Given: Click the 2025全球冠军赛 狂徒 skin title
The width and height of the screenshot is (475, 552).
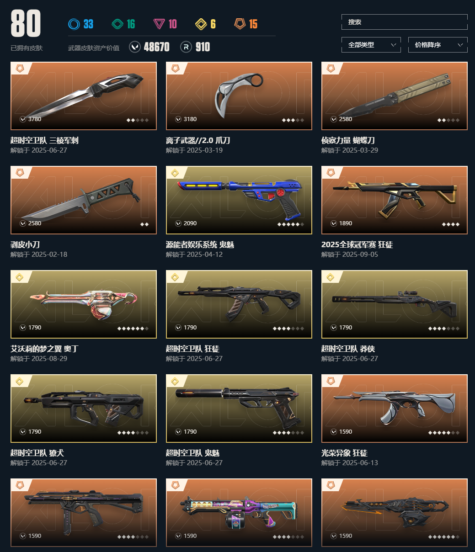Looking at the screenshot, I should tap(357, 244).
